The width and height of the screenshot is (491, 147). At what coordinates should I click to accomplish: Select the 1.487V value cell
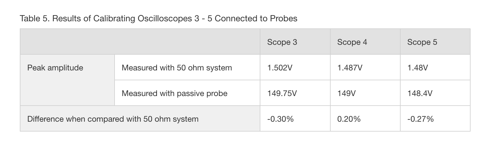[x=350, y=68]
